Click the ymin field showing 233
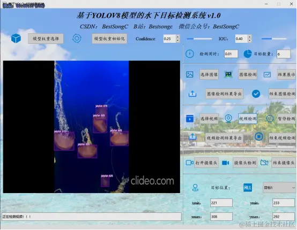The image size is (297, 230). pos(284,203)
